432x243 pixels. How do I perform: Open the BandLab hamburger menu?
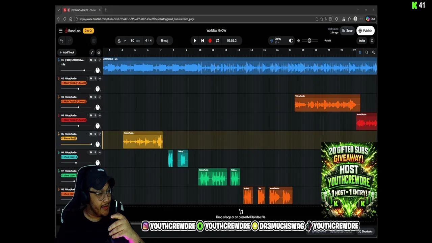point(61,31)
